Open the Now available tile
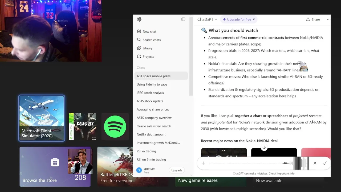Screen dimensions: 341x192 click(288, 181)
